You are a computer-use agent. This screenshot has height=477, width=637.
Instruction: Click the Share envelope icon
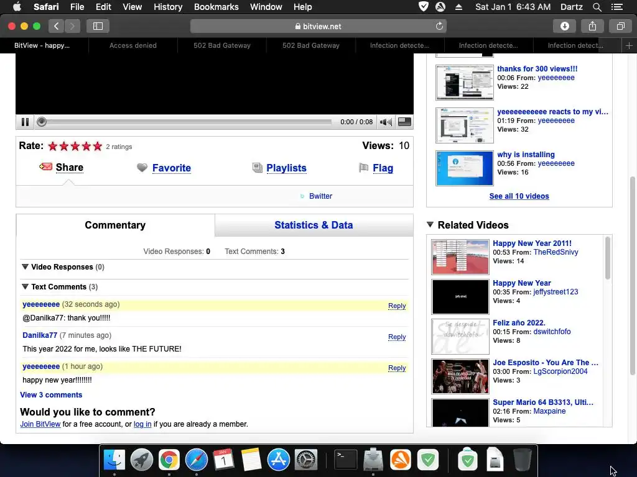45,166
